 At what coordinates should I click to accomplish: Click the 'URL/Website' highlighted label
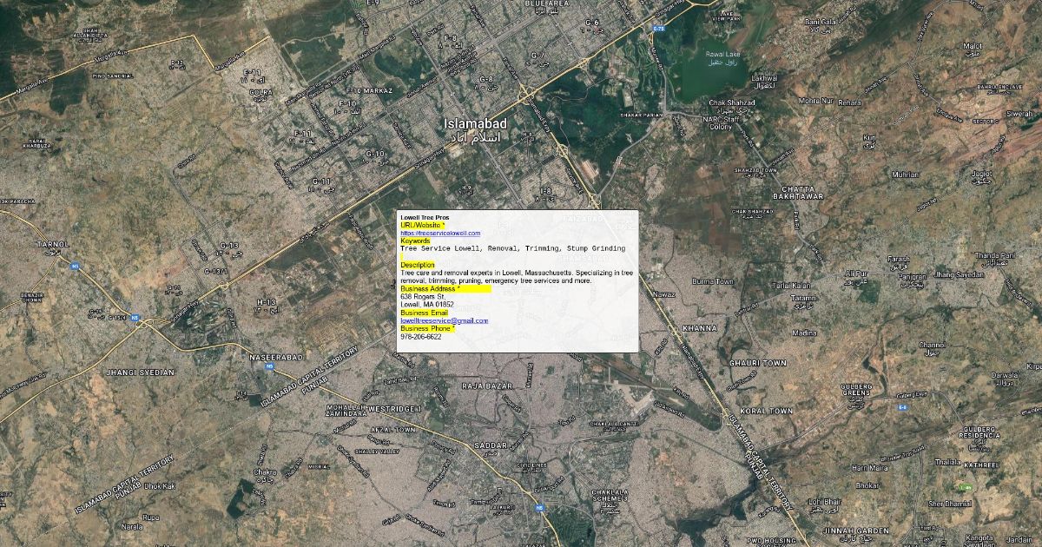click(422, 225)
